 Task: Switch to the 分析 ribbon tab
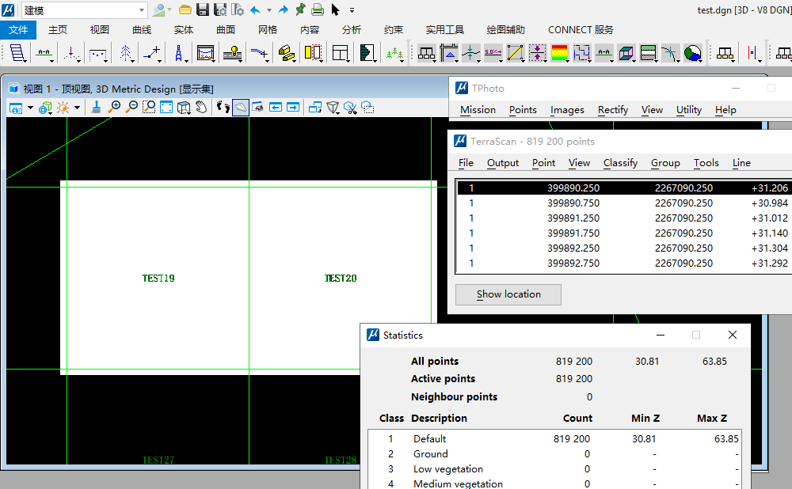point(352,29)
